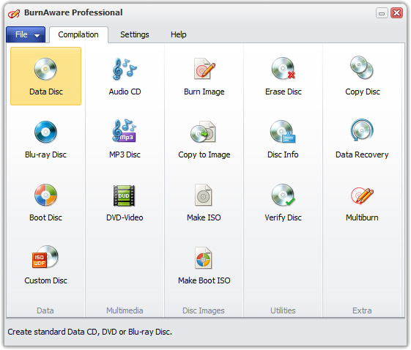Open the Make ISO tool

tap(204, 202)
